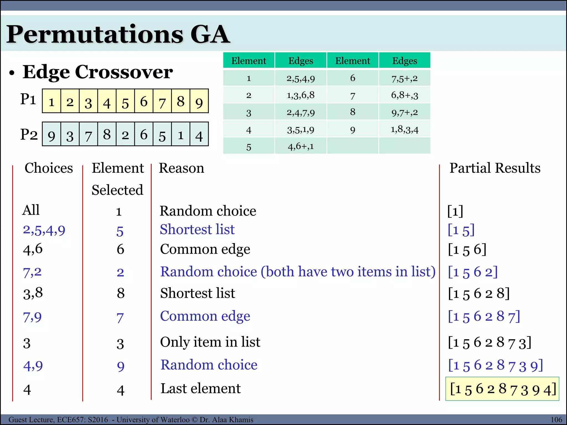
Task: Select the edges cell 1,8,3,4
Action: [404, 129]
